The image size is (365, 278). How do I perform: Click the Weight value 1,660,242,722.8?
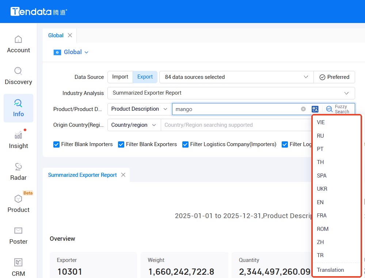(181, 272)
